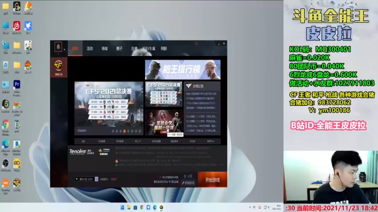Select the highlighted home tab in launcher
This screenshot has width=378, height=212.
[75, 49]
